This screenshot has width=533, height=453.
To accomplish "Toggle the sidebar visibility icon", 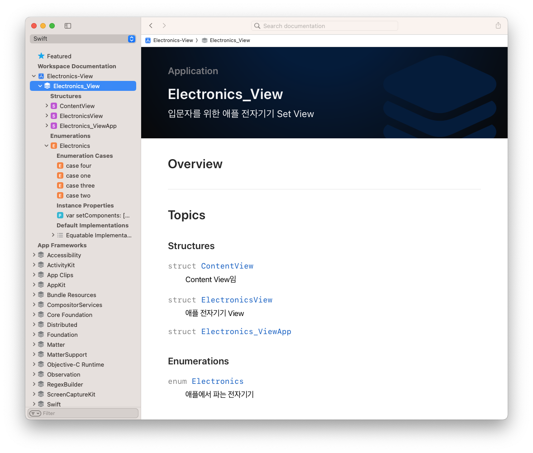I will click(68, 26).
